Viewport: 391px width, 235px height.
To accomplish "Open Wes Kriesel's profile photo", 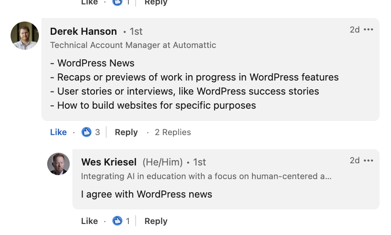I will coord(58,164).
